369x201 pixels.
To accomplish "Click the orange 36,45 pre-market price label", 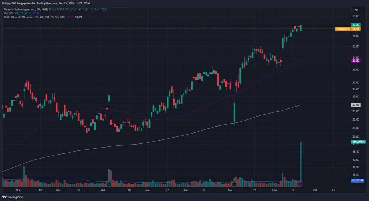I will (x=356, y=28).
